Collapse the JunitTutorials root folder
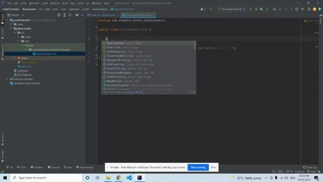The width and height of the screenshot is (323, 182). pos(7,20)
